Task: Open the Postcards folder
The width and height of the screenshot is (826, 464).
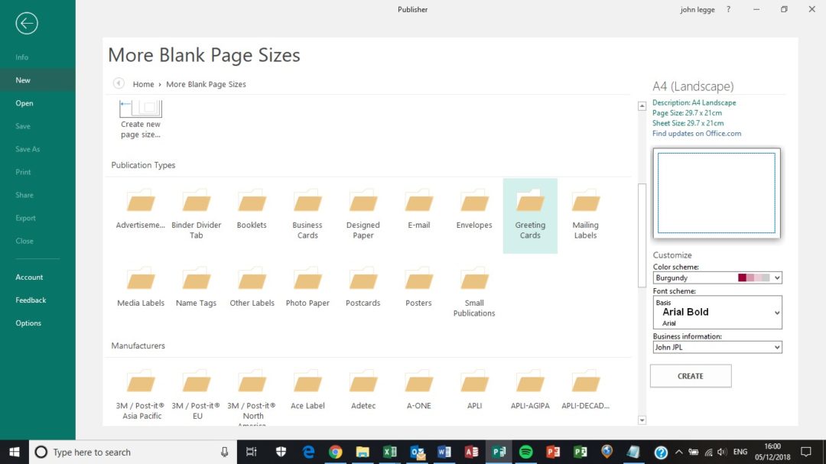Action: click(363, 287)
